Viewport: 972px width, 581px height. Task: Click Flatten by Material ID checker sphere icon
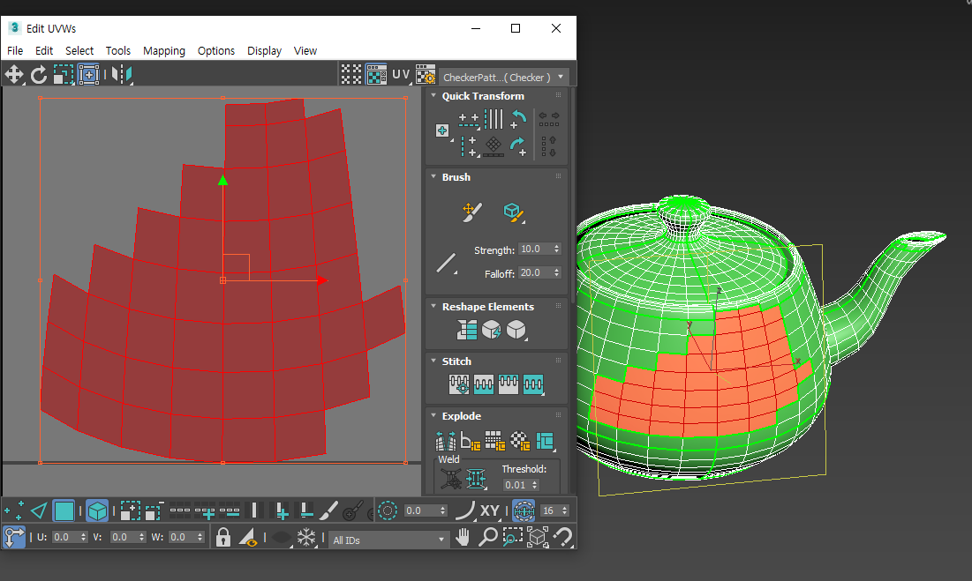pos(519,441)
